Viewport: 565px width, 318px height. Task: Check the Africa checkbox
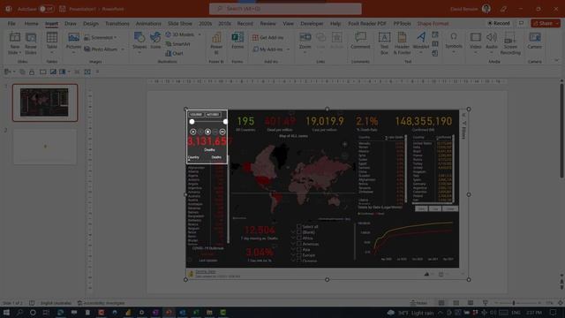pos(298,238)
